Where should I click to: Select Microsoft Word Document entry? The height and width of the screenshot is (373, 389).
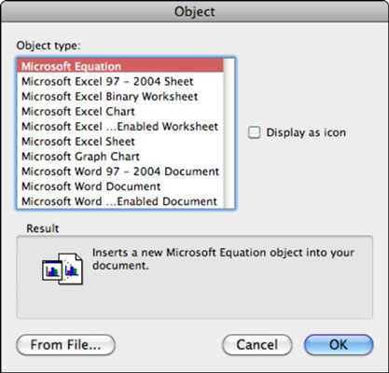click(x=120, y=186)
